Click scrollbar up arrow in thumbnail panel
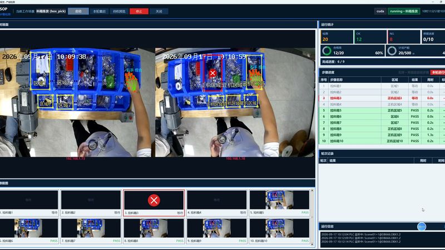 [312, 190]
